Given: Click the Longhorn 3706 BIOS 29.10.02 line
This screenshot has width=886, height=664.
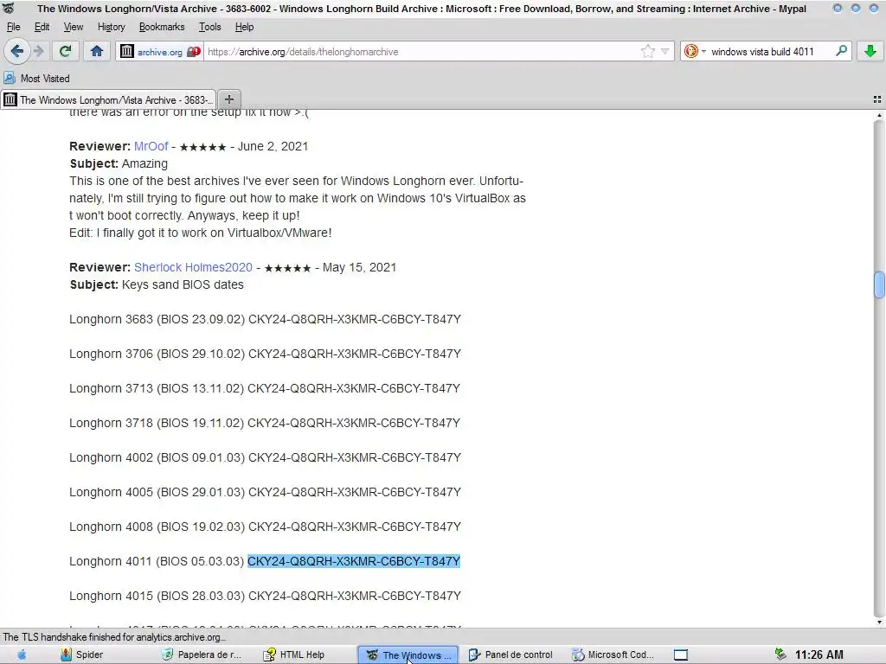Looking at the screenshot, I should 265,354.
